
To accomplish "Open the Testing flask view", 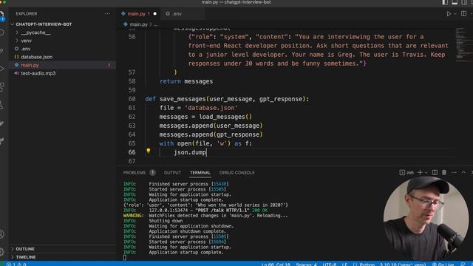I will (x=1, y=105).
